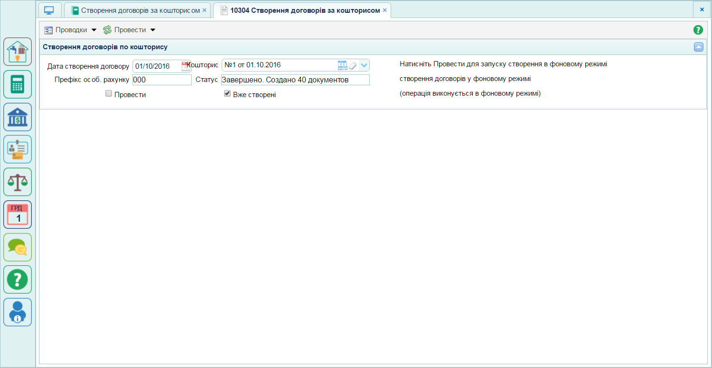Viewport: 712px width, 368px height.
Task: Click the Статус label
Action: (x=206, y=80)
